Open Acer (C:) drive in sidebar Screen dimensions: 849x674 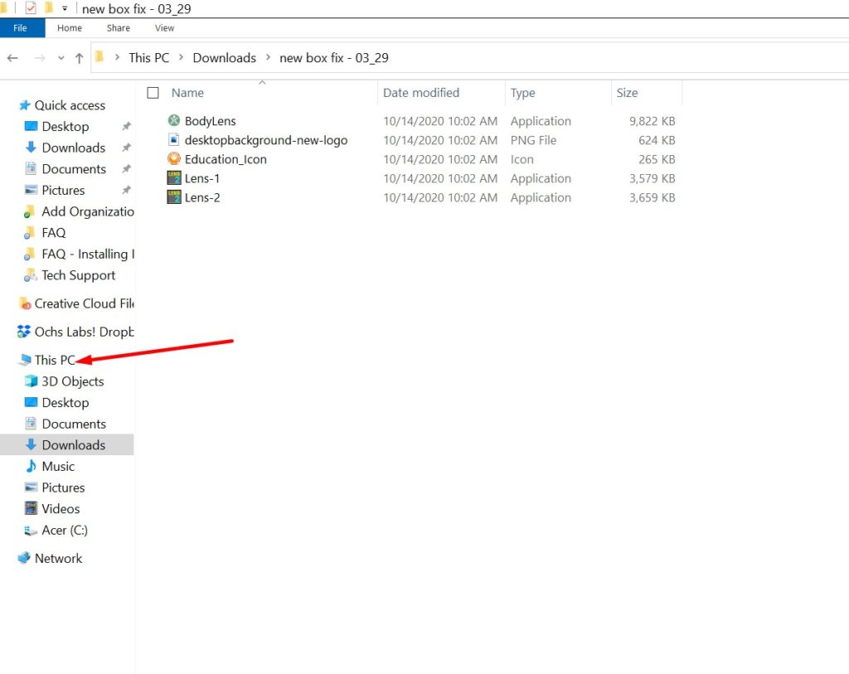pyautogui.click(x=65, y=530)
